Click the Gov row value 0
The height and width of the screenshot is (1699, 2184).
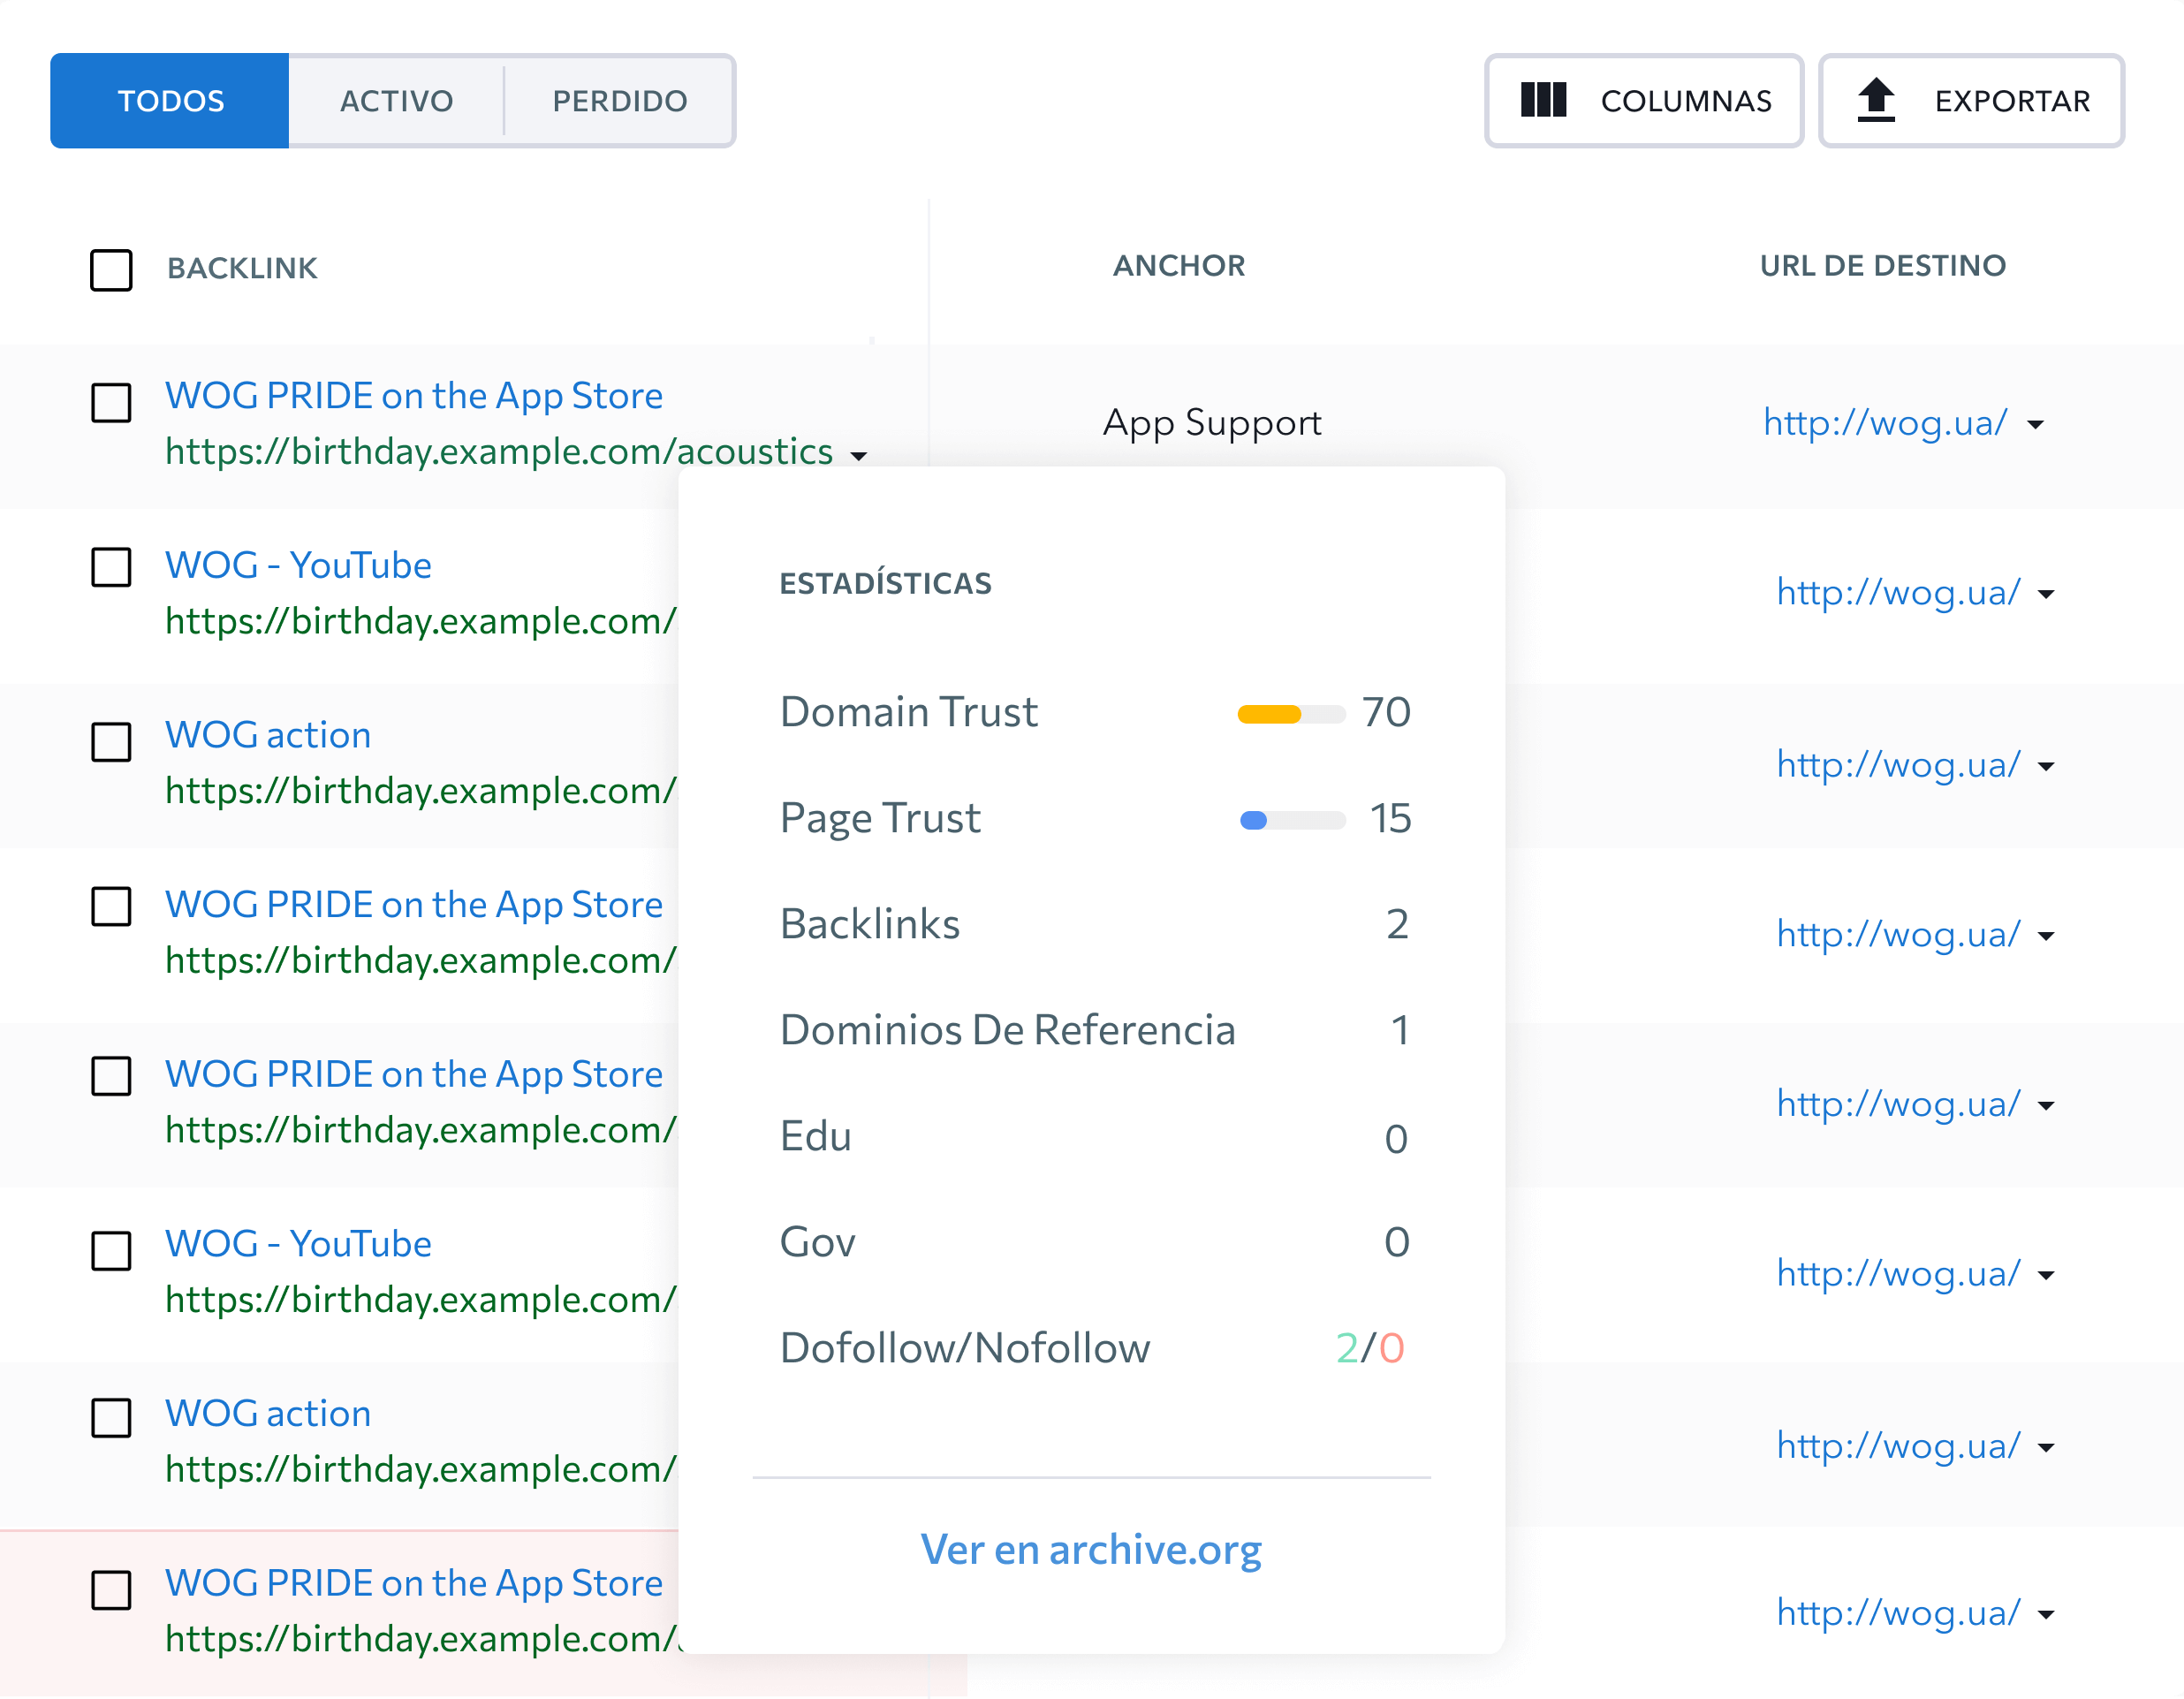(1396, 1242)
